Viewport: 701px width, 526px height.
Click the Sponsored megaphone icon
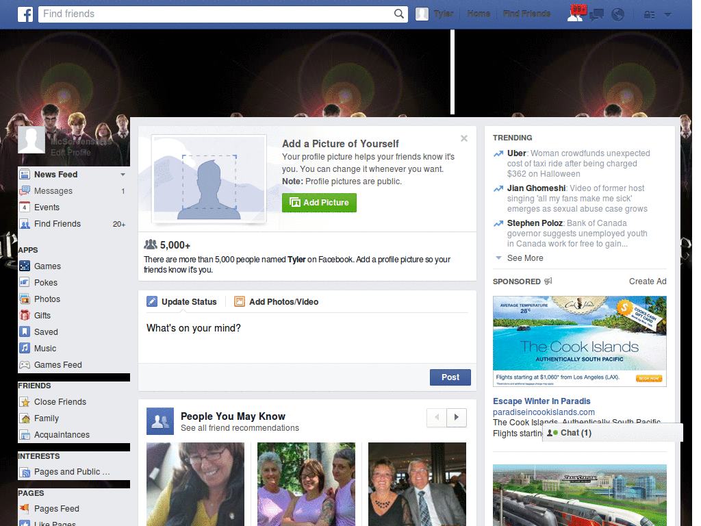point(548,281)
